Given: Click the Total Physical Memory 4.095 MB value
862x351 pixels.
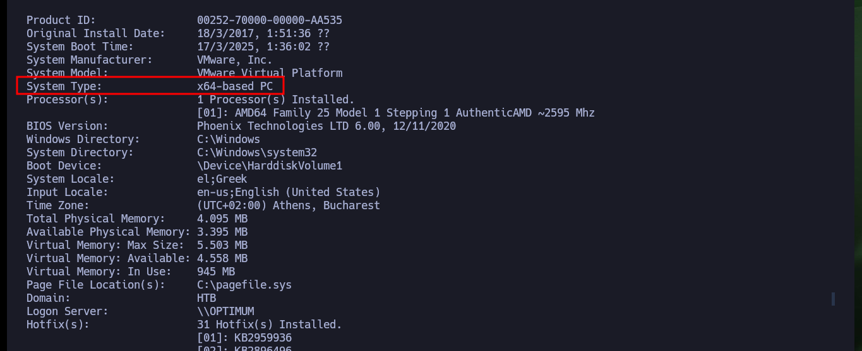Looking at the screenshot, I should coord(222,219).
